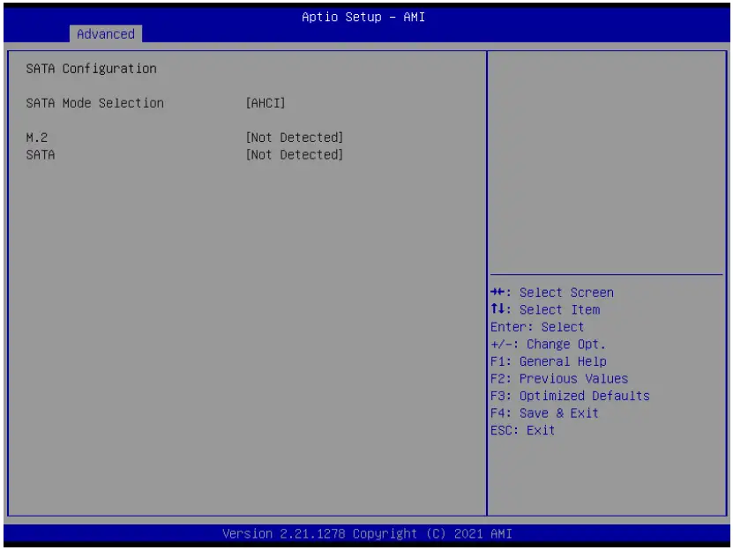This screenshot has width=733, height=550.
Task: Switch to the Advanced tab
Action: tap(105, 34)
